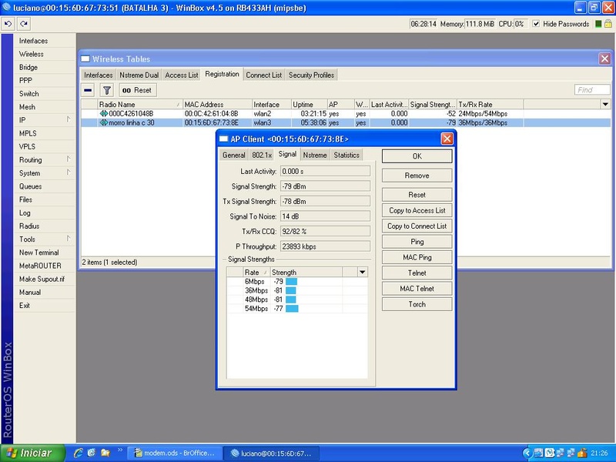The image size is (616, 462).
Task: Select the 000C4261048B registration row
Action: pyautogui.click(x=346, y=113)
